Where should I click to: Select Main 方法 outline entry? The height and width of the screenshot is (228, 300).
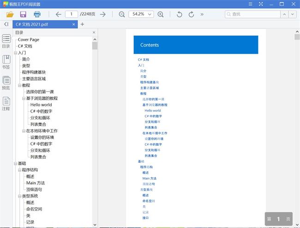click(36, 183)
